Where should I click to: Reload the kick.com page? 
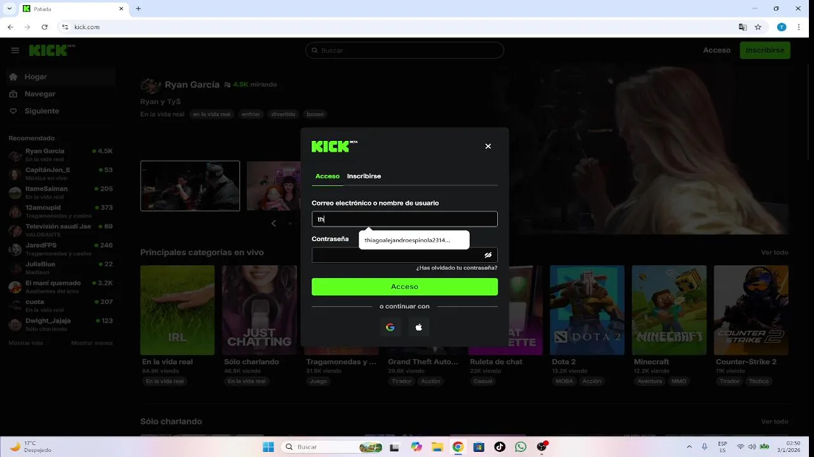pos(45,27)
